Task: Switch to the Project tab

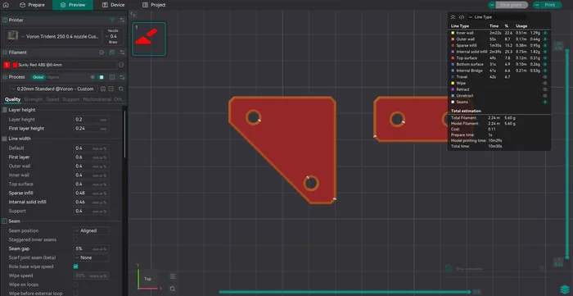Action: (154, 5)
